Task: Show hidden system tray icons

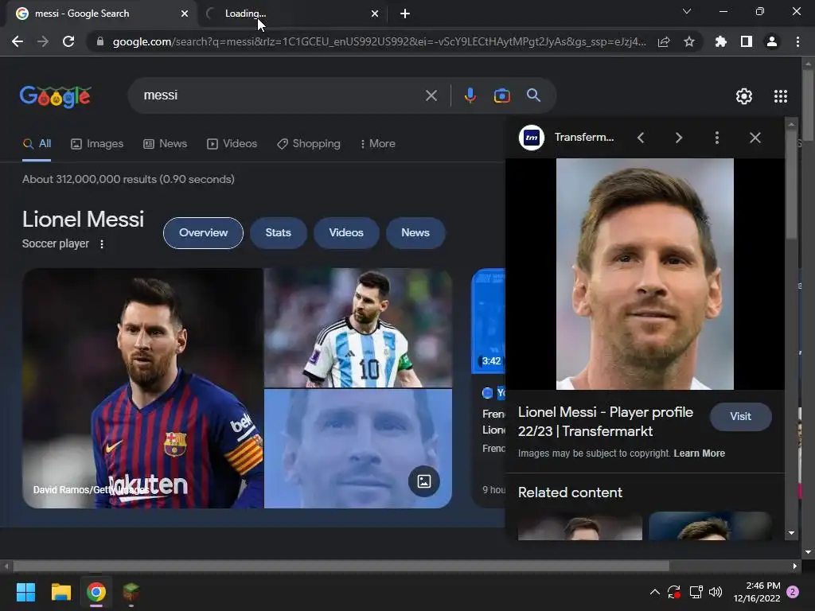Action: click(x=655, y=592)
